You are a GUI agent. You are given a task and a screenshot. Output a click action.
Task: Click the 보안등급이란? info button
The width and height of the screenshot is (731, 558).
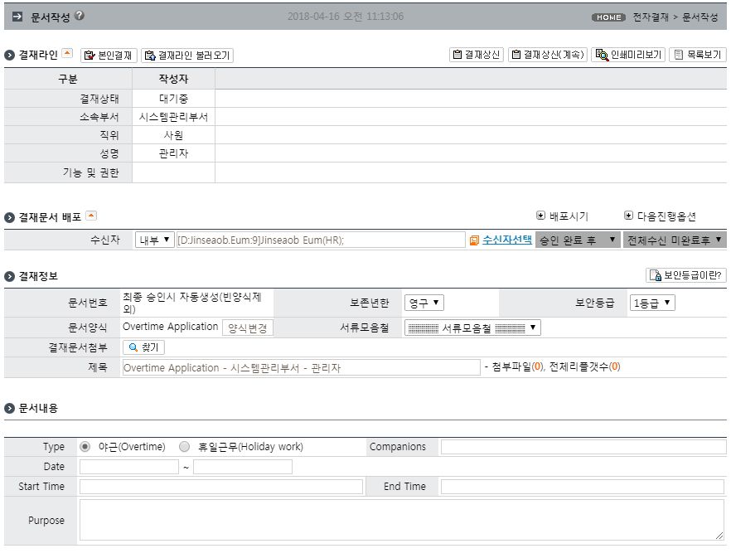[x=685, y=275]
